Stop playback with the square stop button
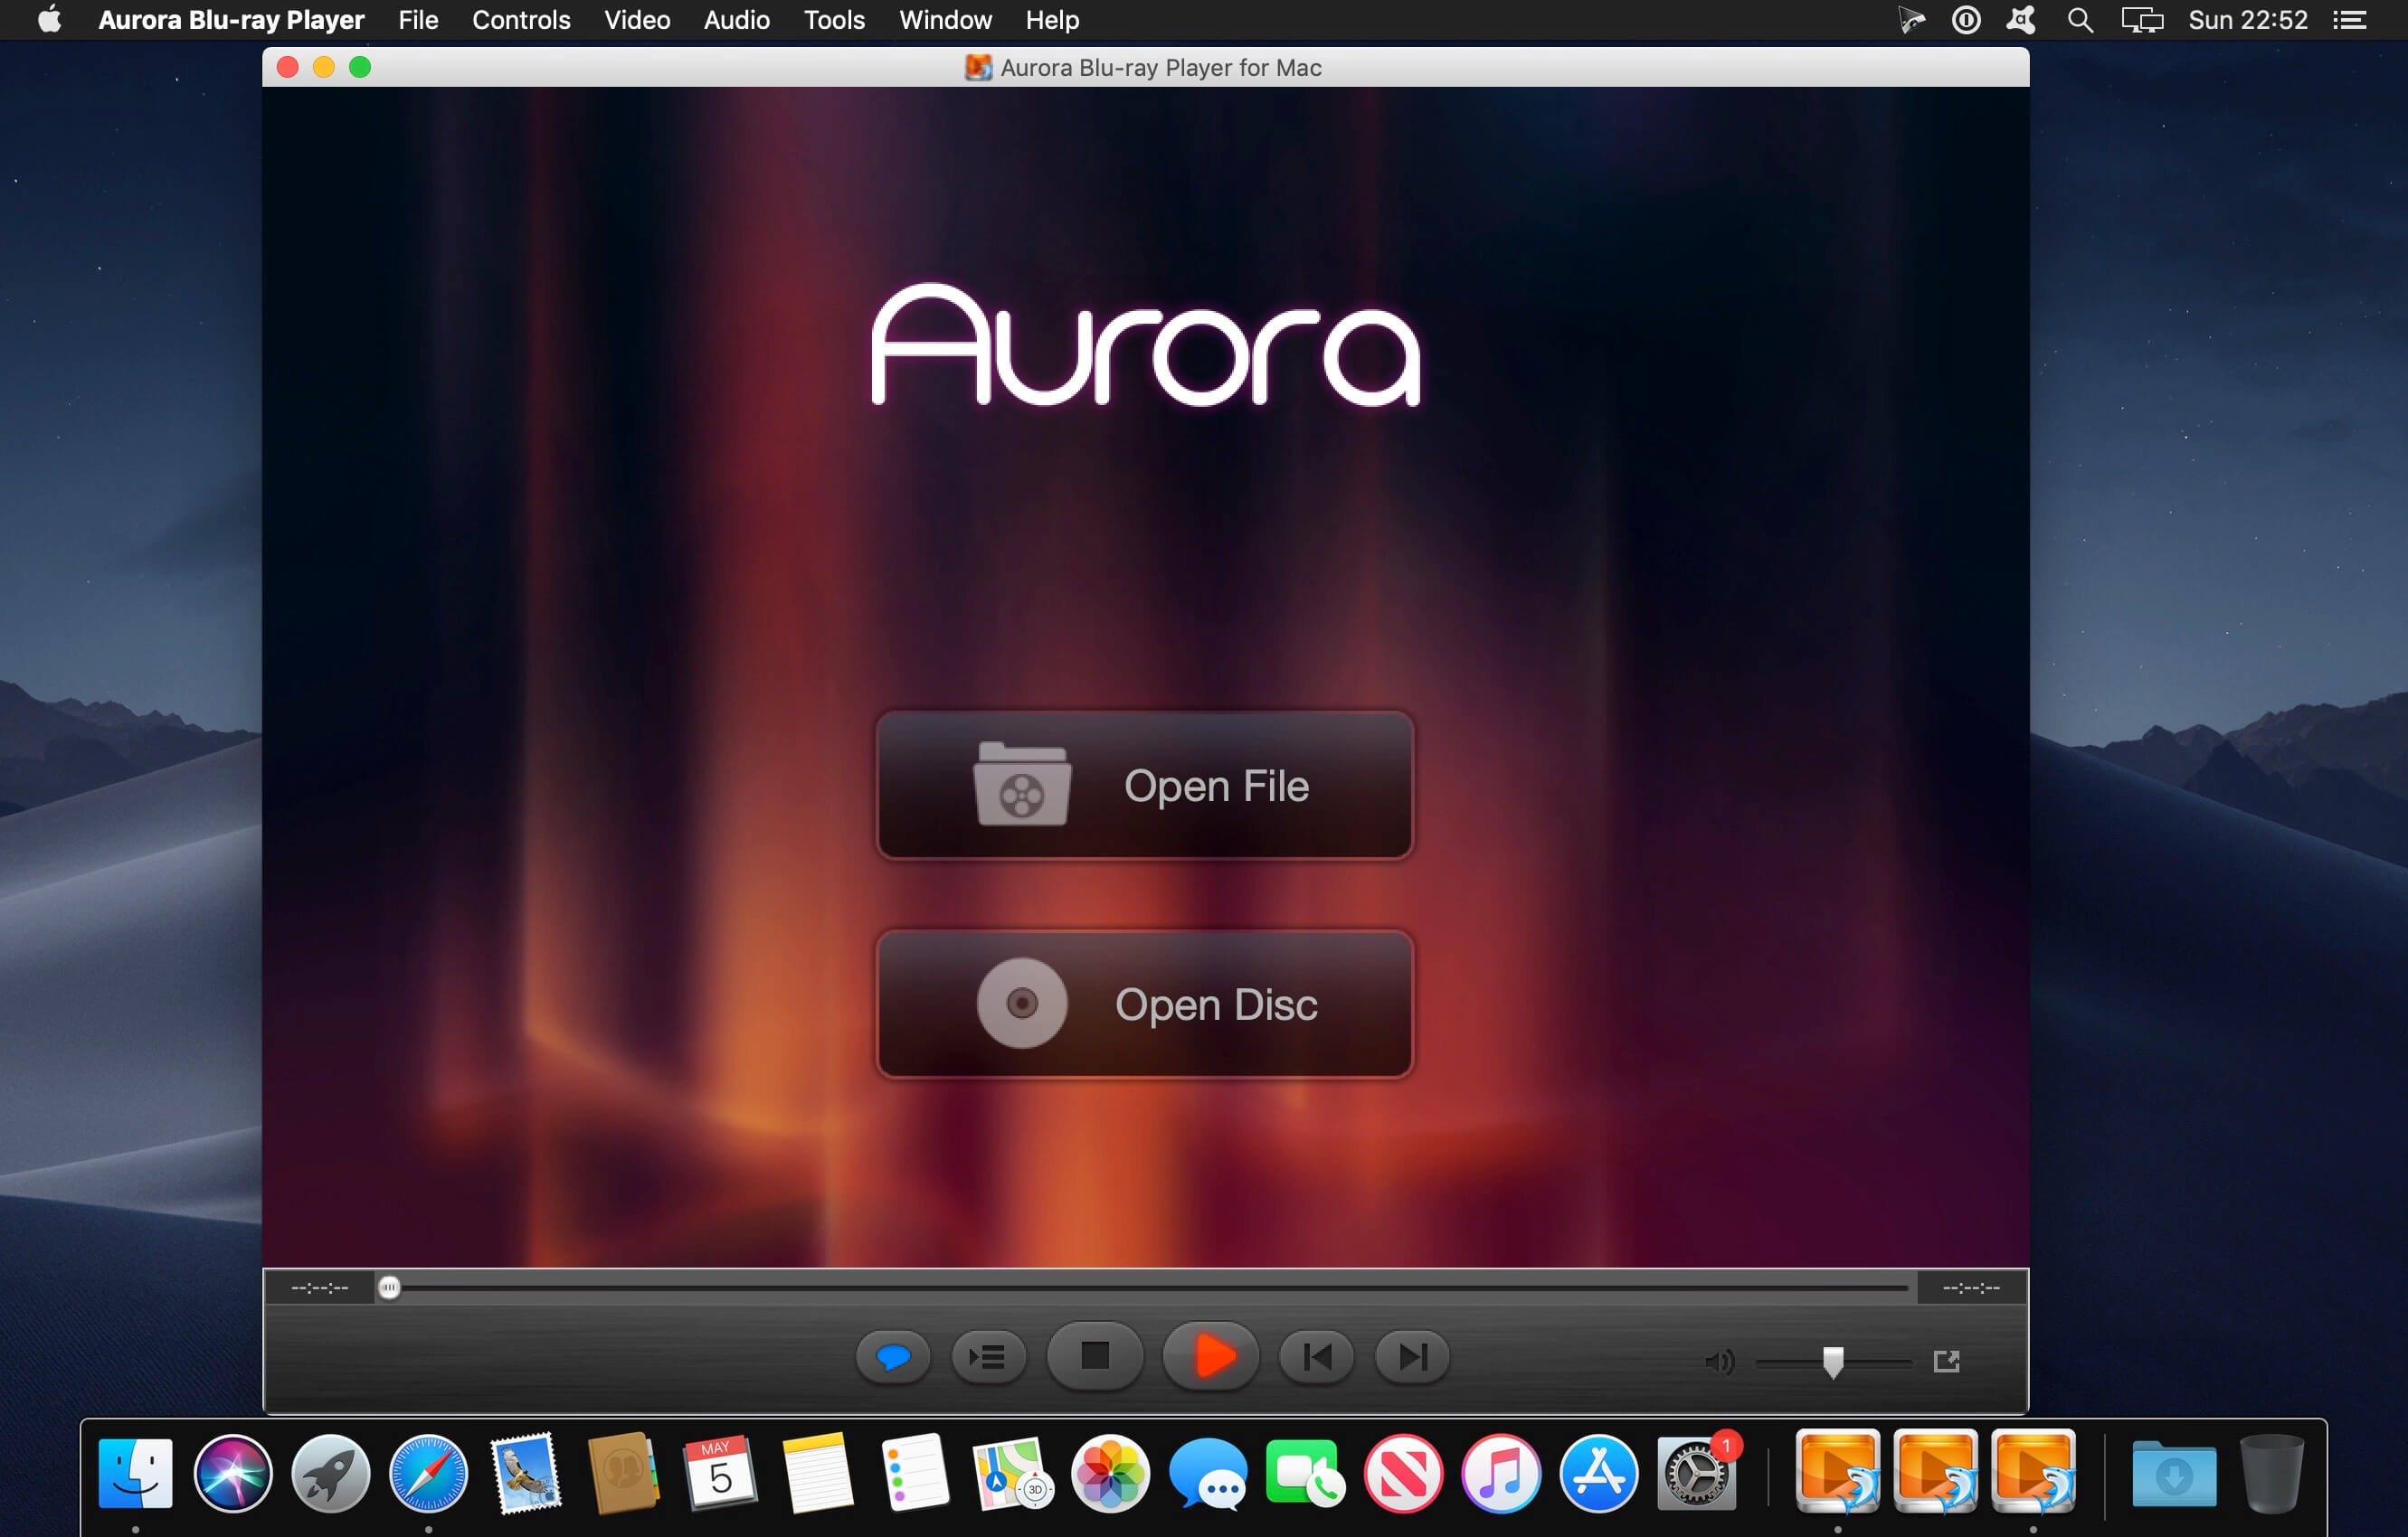Image resolution: width=2408 pixels, height=1537 pixels. [x=1095, y=1356]
